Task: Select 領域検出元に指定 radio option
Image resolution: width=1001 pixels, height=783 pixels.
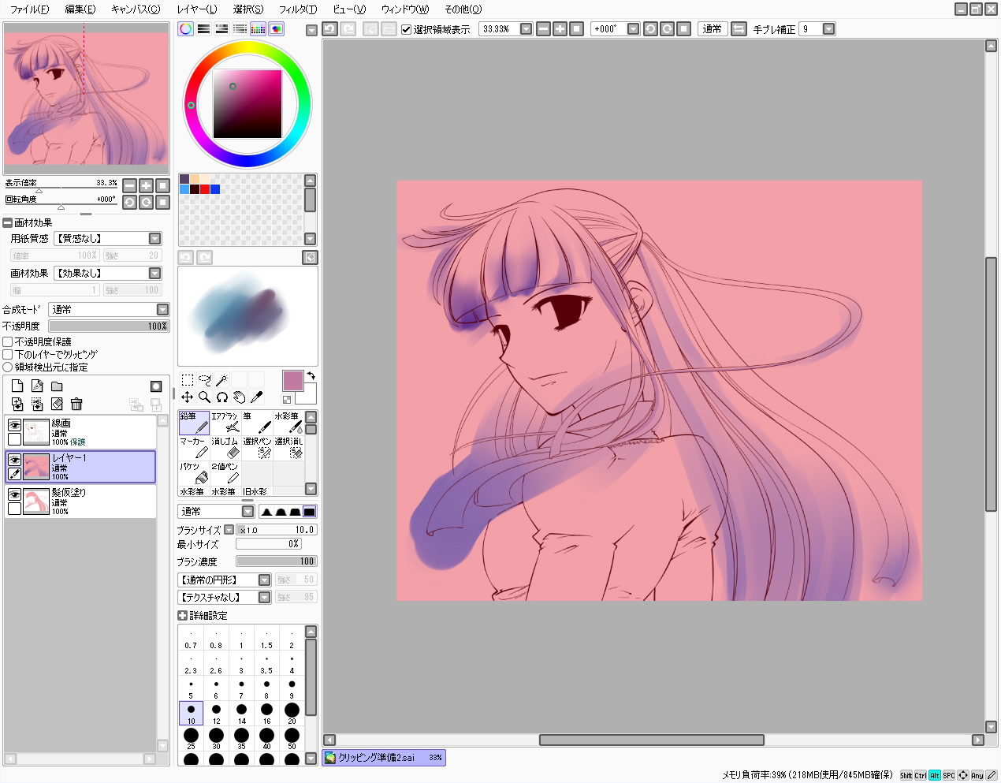Action: pos(8,367)
